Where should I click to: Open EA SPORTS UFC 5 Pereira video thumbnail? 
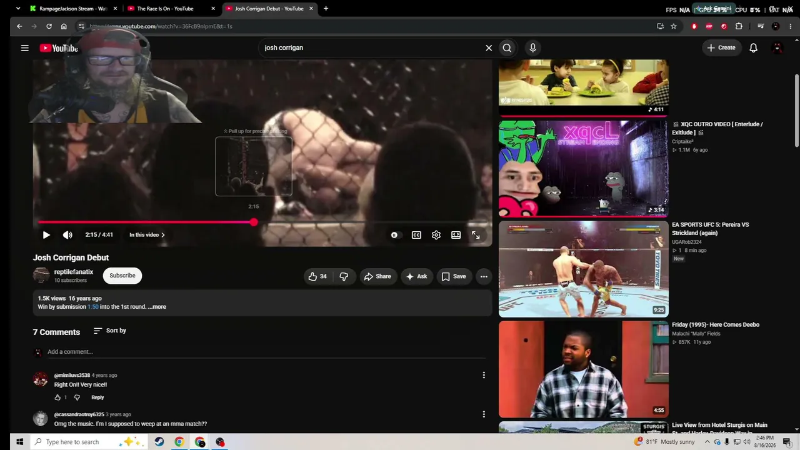click(x=584, y=269)
